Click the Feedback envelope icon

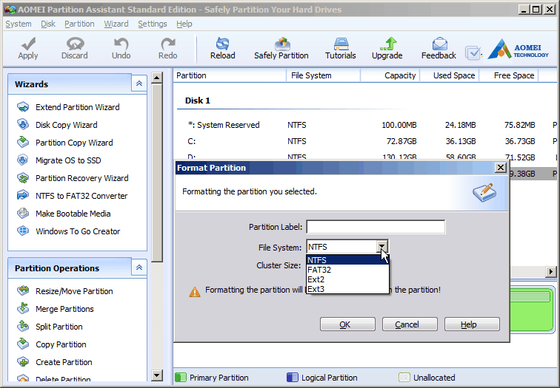click(x=440, y=44)
